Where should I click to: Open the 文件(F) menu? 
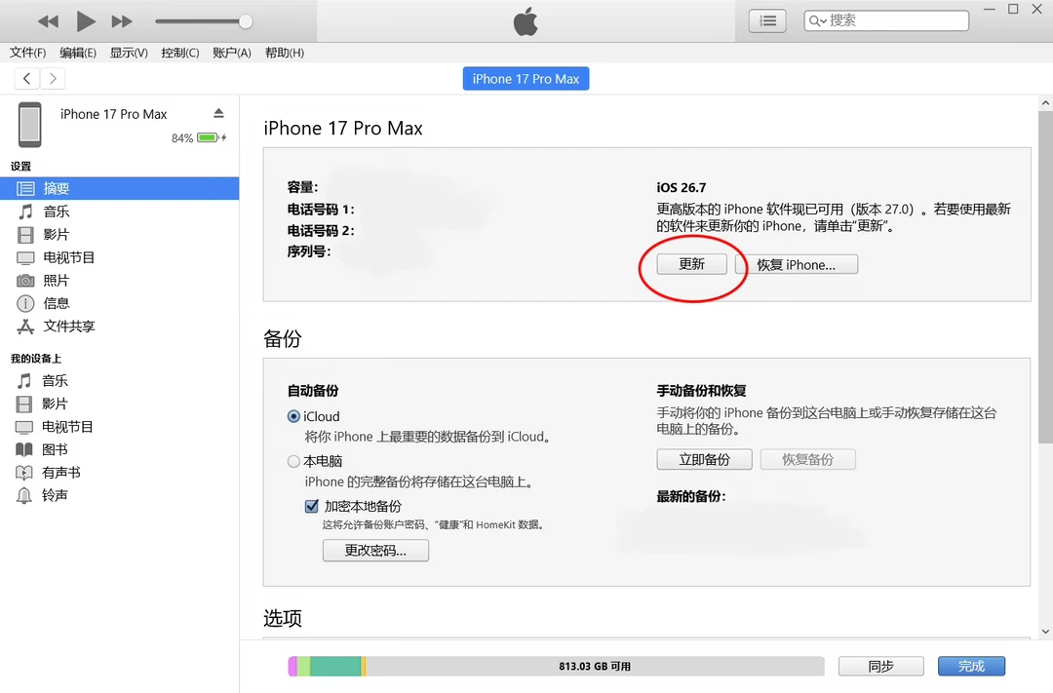click(x=27, y=53)
